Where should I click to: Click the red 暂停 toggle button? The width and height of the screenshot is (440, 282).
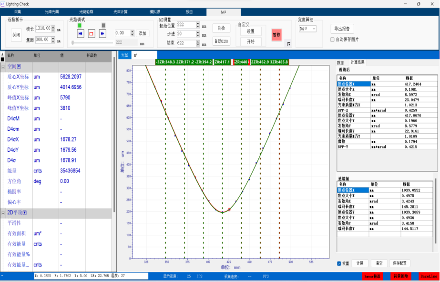pos(276,35)
